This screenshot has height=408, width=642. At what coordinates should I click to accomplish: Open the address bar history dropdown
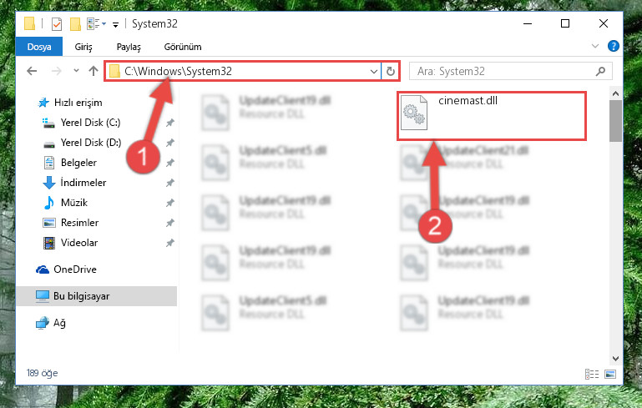tap(373, 71)
